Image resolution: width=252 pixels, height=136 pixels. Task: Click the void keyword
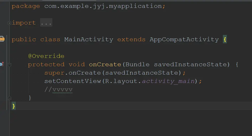point(77,64)
